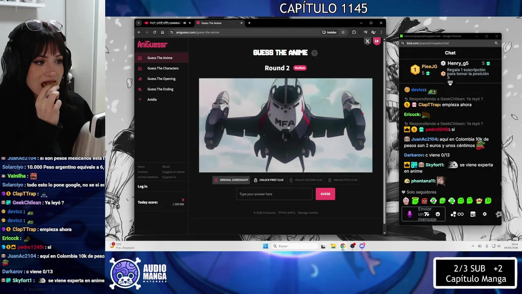Show hidden tray icons chevron
The width and height of the screenshot is (522, 294).
pos(473,246)
